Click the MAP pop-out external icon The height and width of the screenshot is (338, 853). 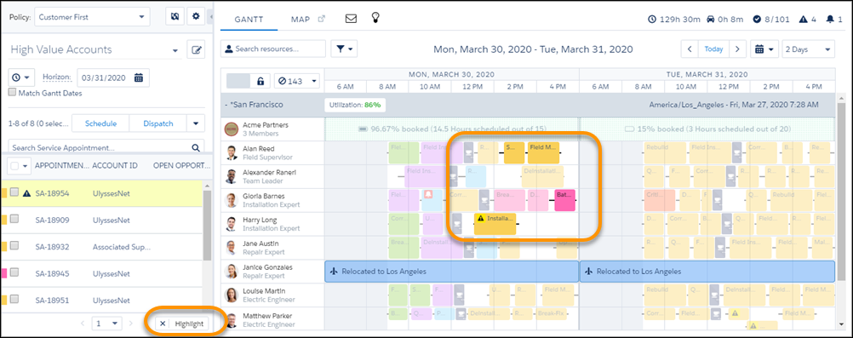[x=322, y=19]
